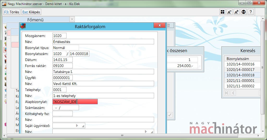Click Forrás raktár field 09100
Screen dimensions: 267x140
pos(63,66)
